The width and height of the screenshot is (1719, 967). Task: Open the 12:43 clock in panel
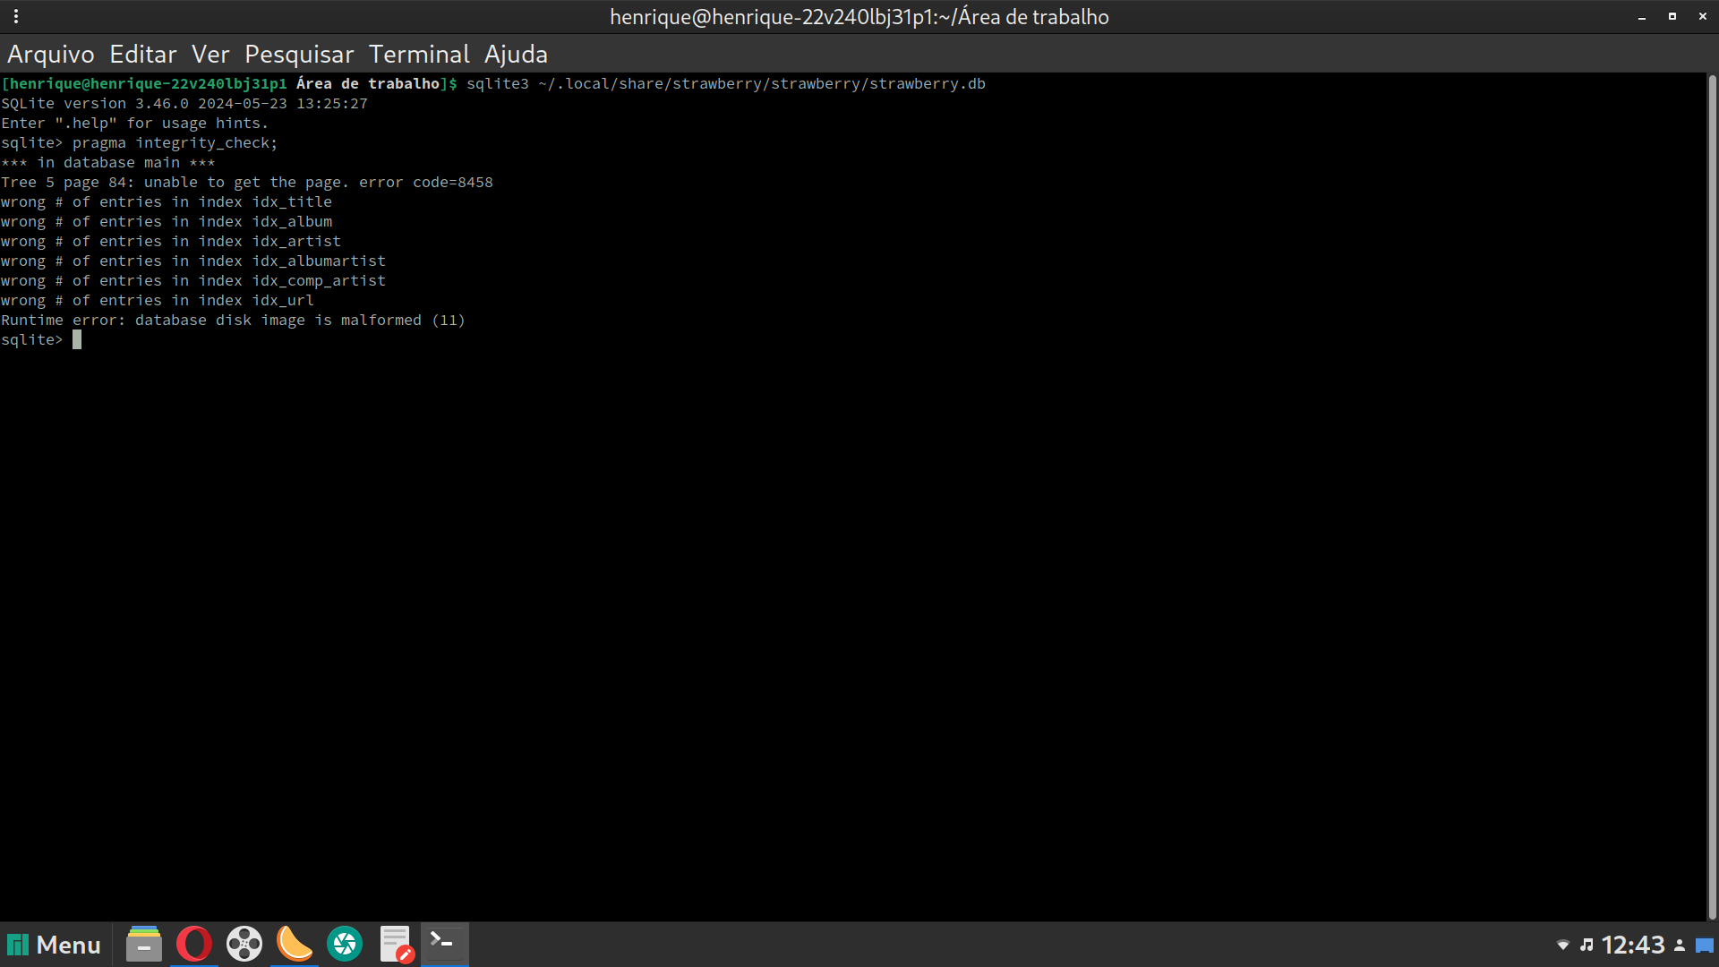pyautogui.click(x=1633, y=945)
